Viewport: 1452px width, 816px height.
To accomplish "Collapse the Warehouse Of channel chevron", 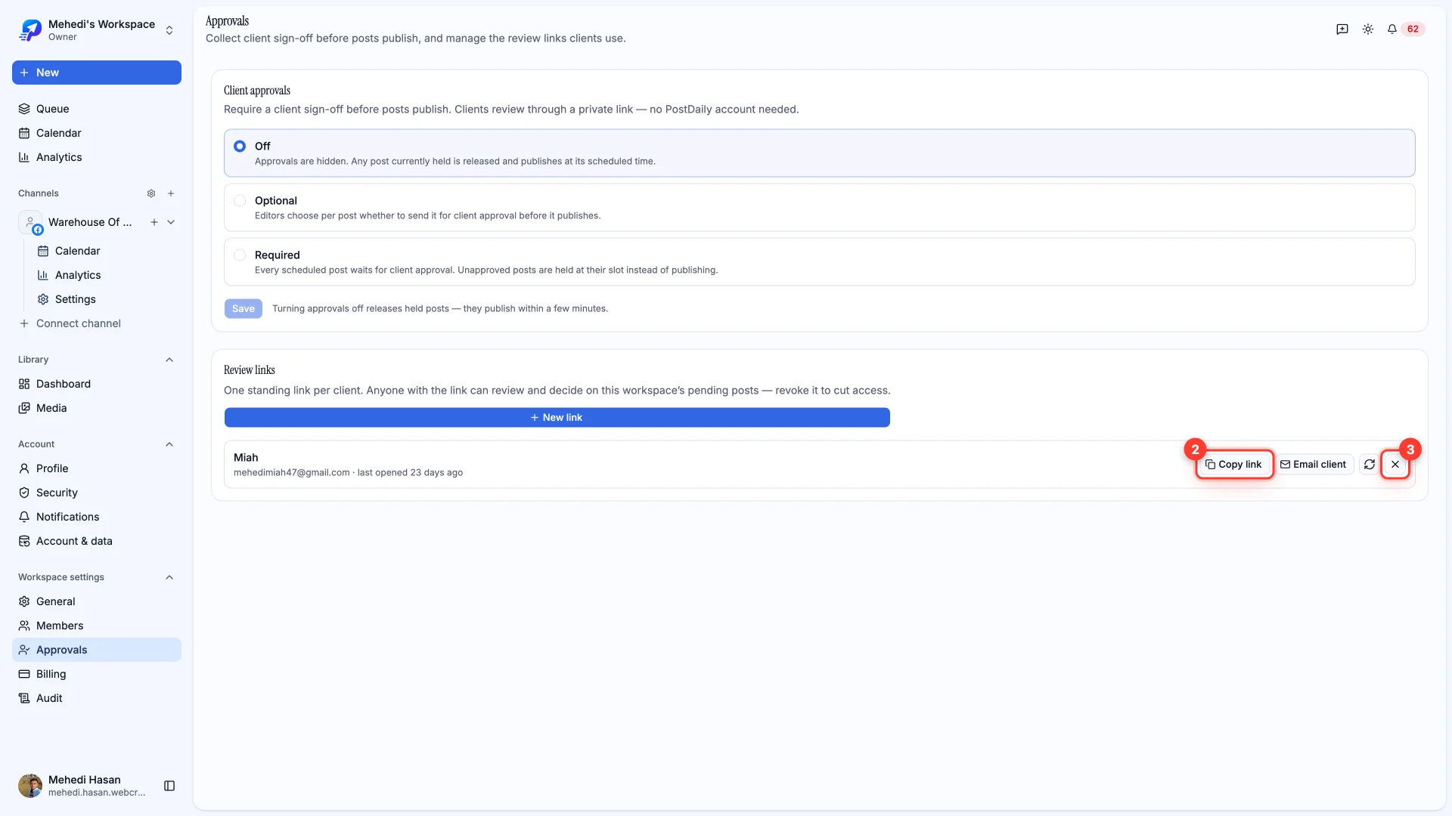I will point(171,222).
